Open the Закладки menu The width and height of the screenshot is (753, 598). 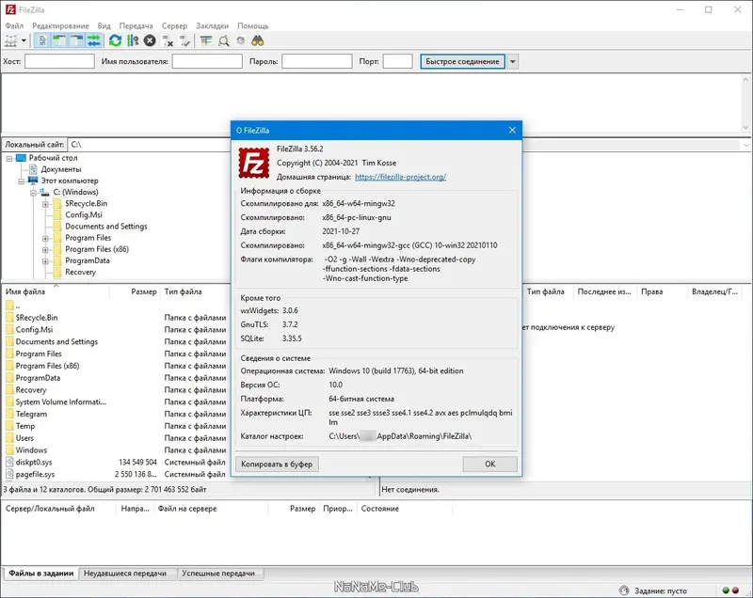213,26
